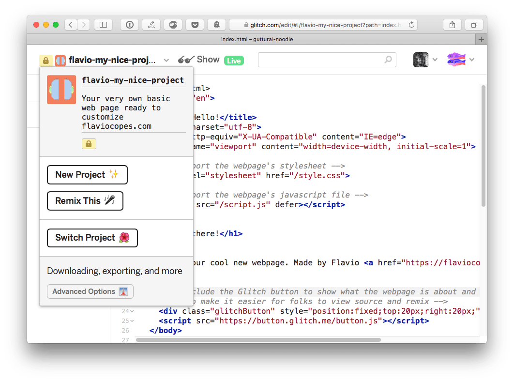Screen dimensions: 514x382
Task: Open the project name dropdown chevron
Action: tap(166, 60)
